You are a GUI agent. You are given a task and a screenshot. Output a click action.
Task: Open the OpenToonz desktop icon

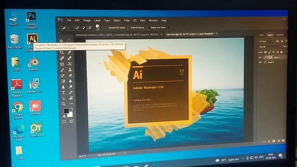pos(36,130)
